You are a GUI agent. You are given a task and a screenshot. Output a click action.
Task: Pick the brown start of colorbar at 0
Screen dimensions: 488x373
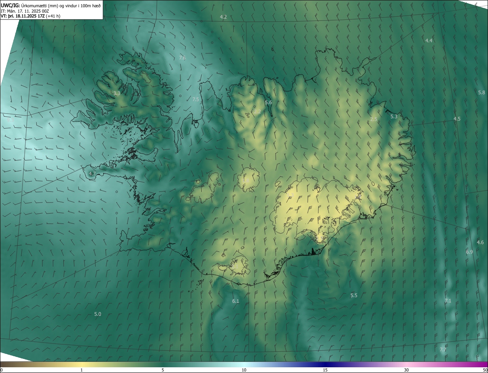[2, 370]
